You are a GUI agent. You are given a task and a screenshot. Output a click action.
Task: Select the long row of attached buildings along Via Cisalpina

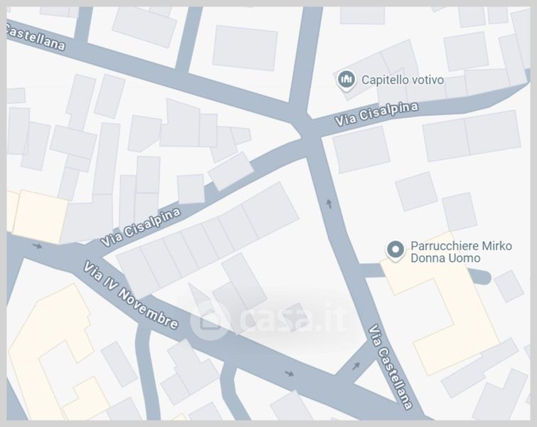click(208, 240)
